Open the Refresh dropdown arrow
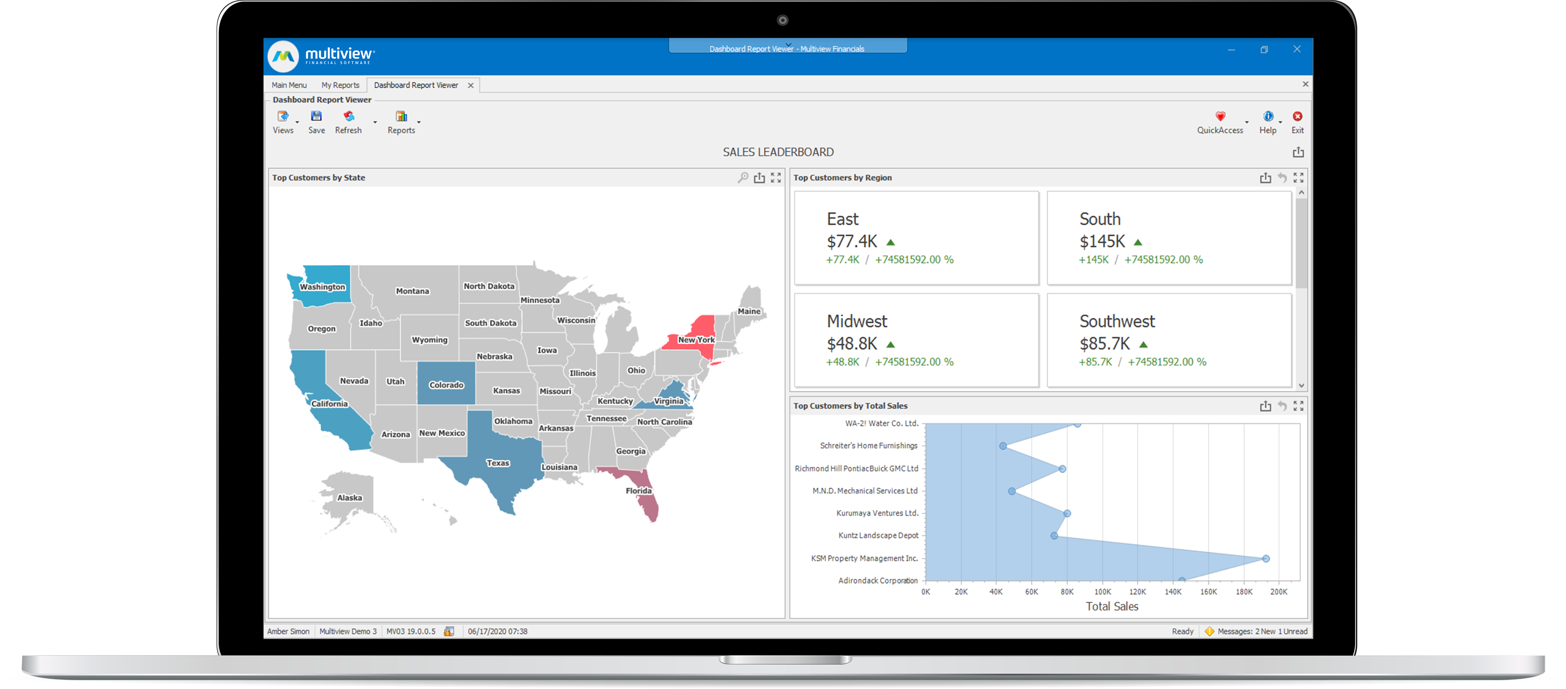 point(374,123)
